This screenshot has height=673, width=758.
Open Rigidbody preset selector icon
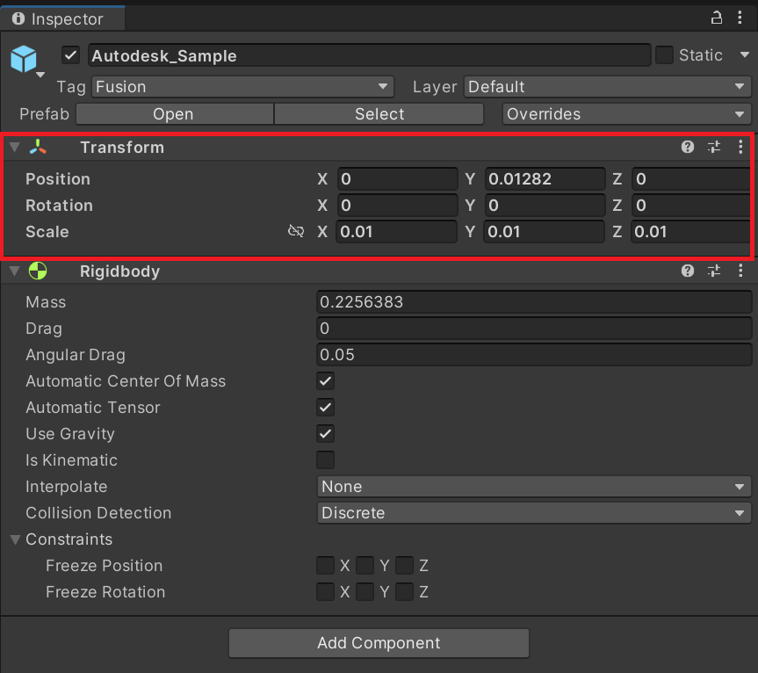pyautogui.click(x=714, y=271)
